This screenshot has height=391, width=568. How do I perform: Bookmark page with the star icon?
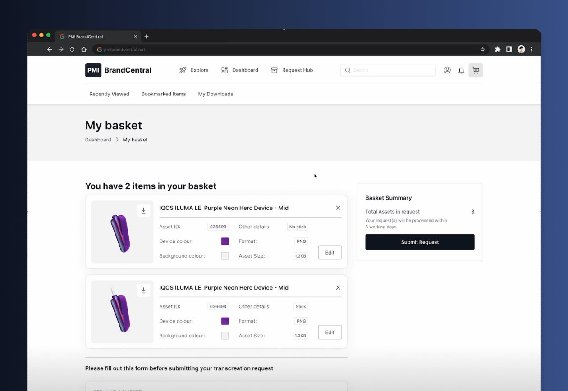pyautogui.click(x=482, y=50)
